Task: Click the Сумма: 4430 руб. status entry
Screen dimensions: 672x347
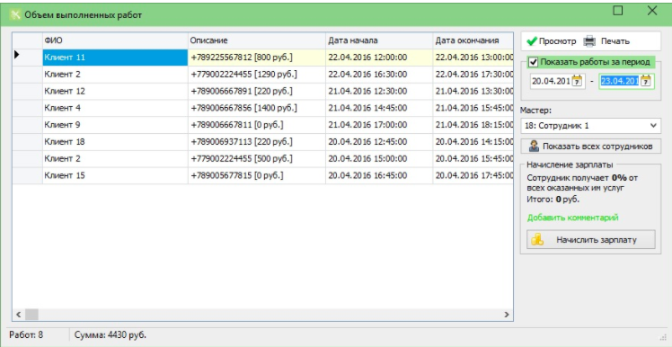Action: pyautogui.click(x=111, y=334)
